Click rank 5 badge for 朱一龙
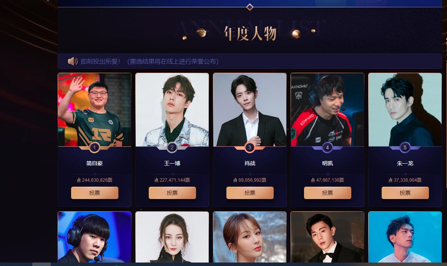 click(405, 147)
